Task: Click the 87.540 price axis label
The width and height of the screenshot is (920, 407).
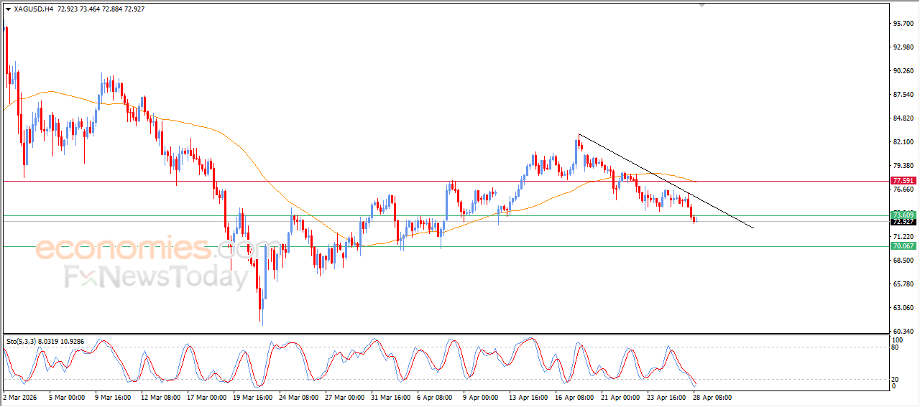Action: (x=903, y=95)
